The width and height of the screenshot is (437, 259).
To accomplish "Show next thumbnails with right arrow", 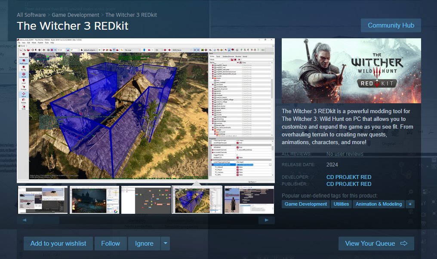I will pos(267,220).
